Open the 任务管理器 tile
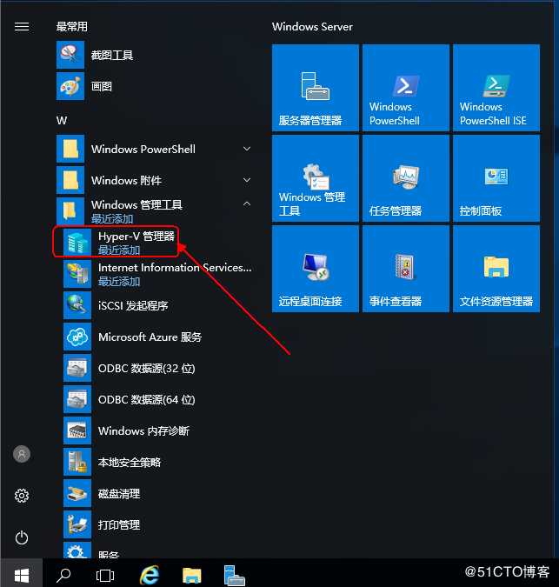 click(x=406, y=178)
